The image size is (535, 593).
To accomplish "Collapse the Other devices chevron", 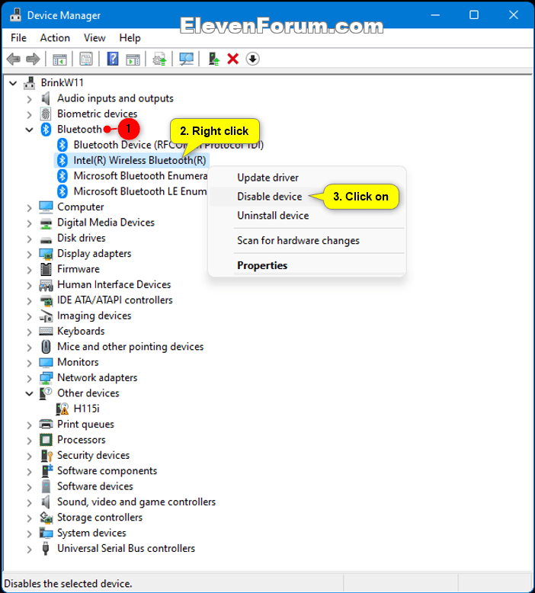I will [x=30, y=393].
